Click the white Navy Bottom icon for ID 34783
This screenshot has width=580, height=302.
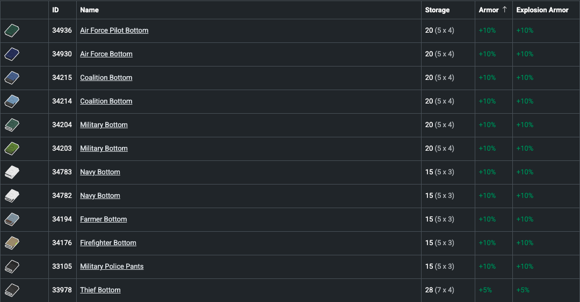click(12, 172)
